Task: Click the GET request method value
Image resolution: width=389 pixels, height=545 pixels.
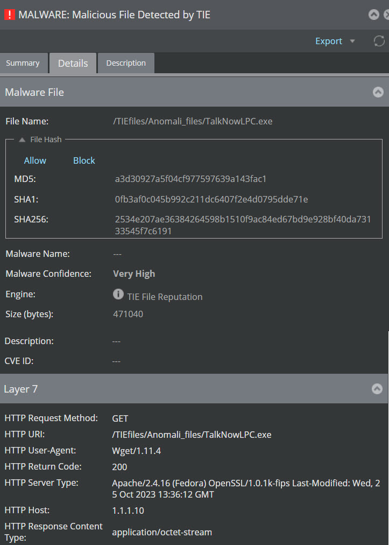Action: (120, 418)
